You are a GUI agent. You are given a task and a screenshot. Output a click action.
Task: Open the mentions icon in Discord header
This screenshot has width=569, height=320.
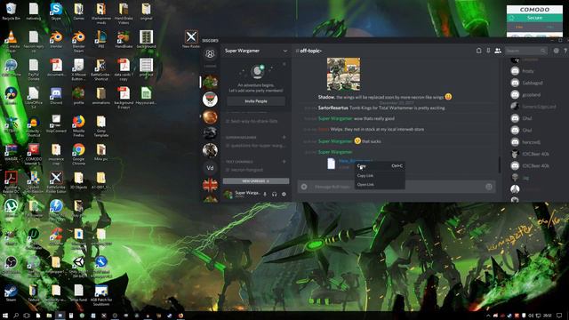pyautogui.click(x=556, y=51)
